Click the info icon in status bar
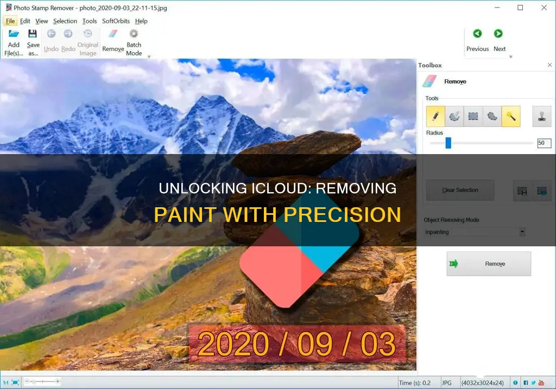 click(515, 382)
